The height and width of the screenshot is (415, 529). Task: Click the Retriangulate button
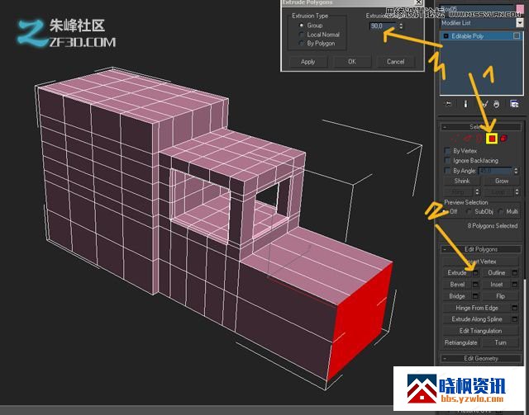pyautogui.click(x=461, y=342)
